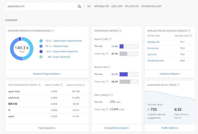Click help icon beside Daily Time on Site
Image resolution: width=198 pixels, height=134 pixels.
coord(180,118)
